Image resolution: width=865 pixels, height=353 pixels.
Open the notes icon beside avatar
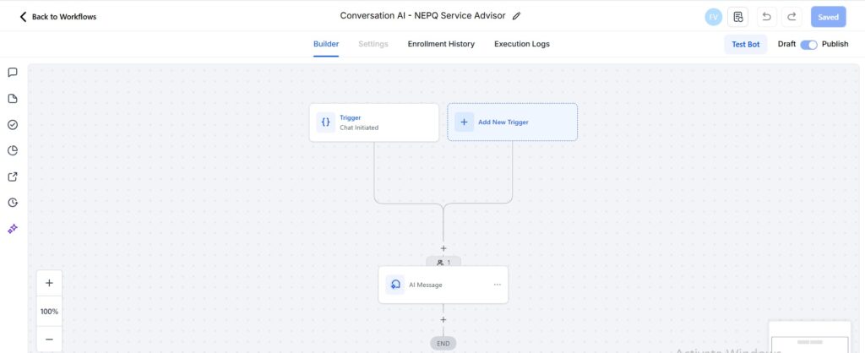pyautogui.click(x=738, y=17)
